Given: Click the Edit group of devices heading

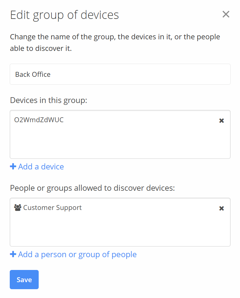Looking at the screenshot, I should 65,15.
